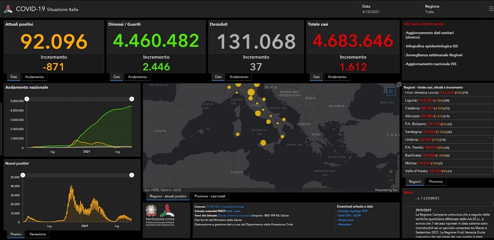The image size is (494, 240).
Task: Switch Attuali positivi to Andamento tab
Action: click(34, 77)
